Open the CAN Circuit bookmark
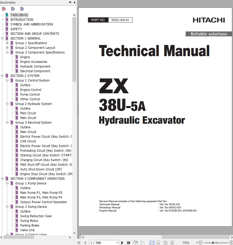233x245 pixels. click(x=28, y=141)
